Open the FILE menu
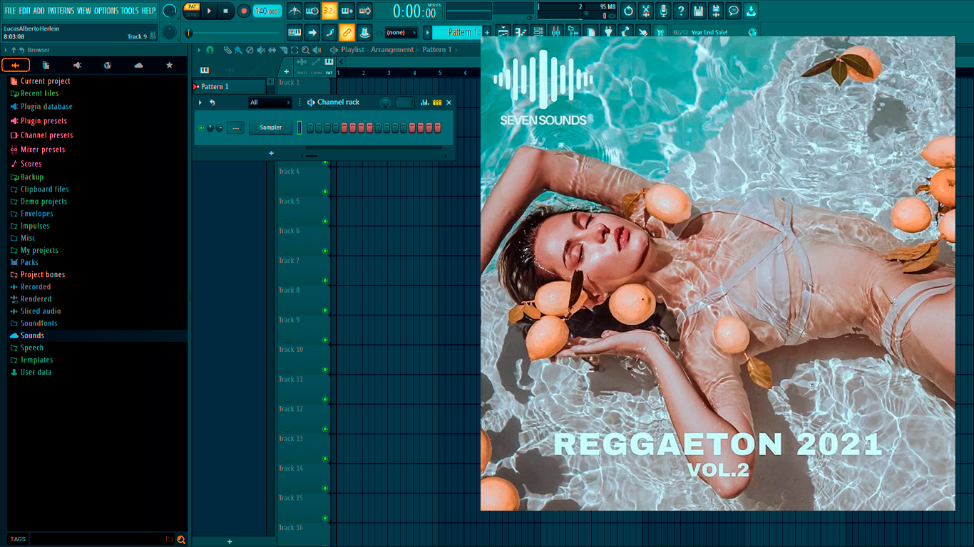974x547 pixels. pyautogui.click(x=10, y=11)
